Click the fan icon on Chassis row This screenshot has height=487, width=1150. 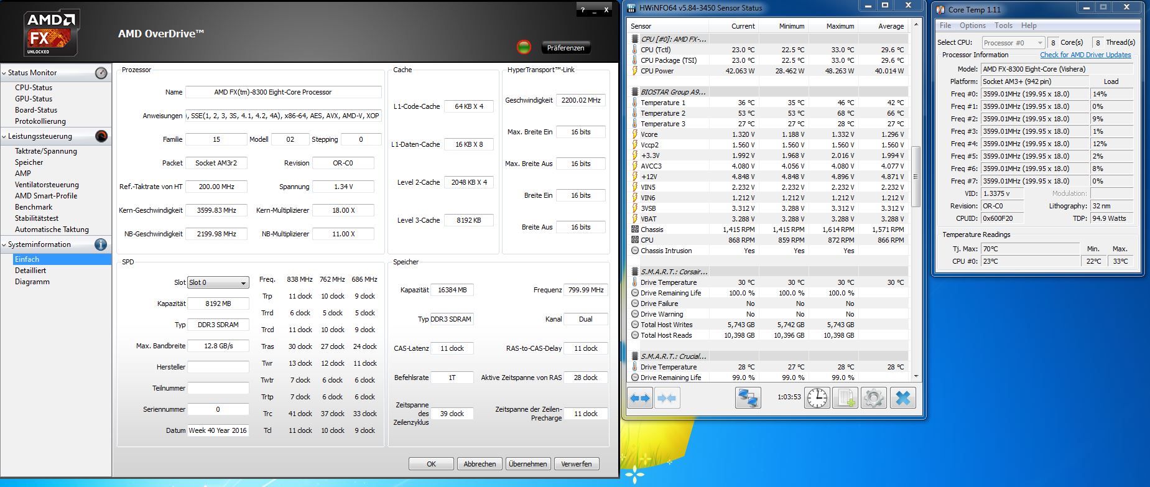pos(635,230)
